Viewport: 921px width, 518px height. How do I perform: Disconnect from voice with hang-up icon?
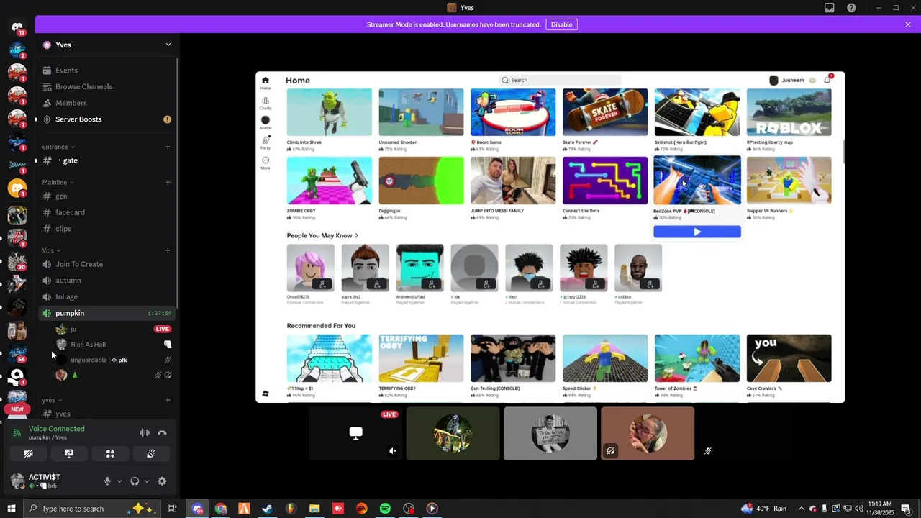pos(162,433)
